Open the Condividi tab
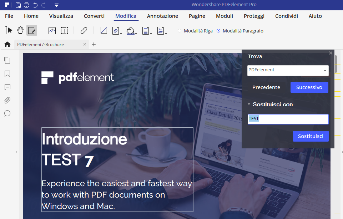The width and height of the screenshot is (343, 219). [x=287, y=16]
